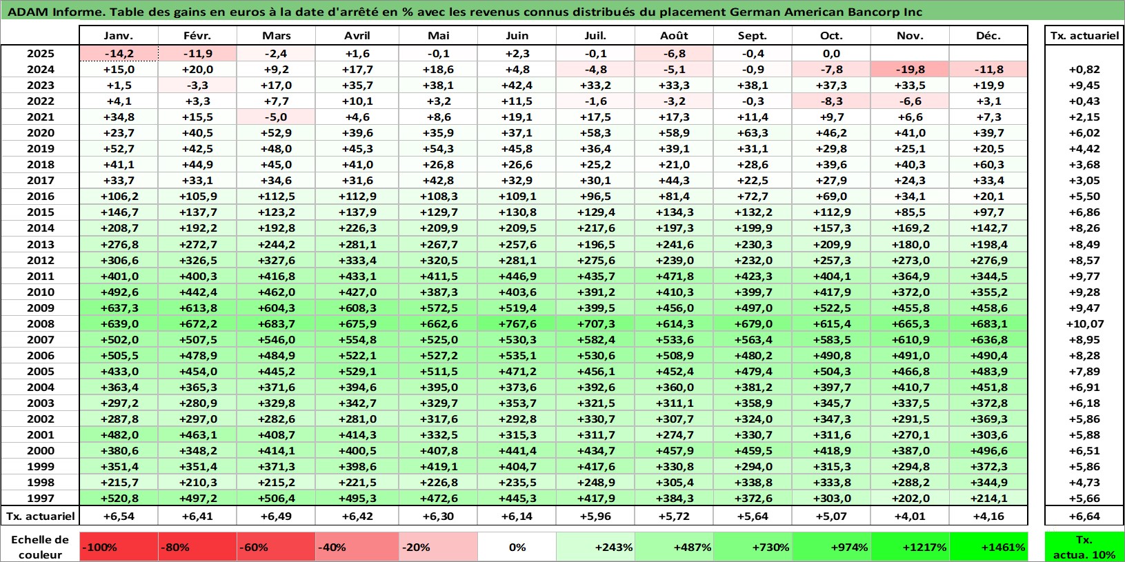Click the +305,4 cell in August 1998

pos(674,482)
